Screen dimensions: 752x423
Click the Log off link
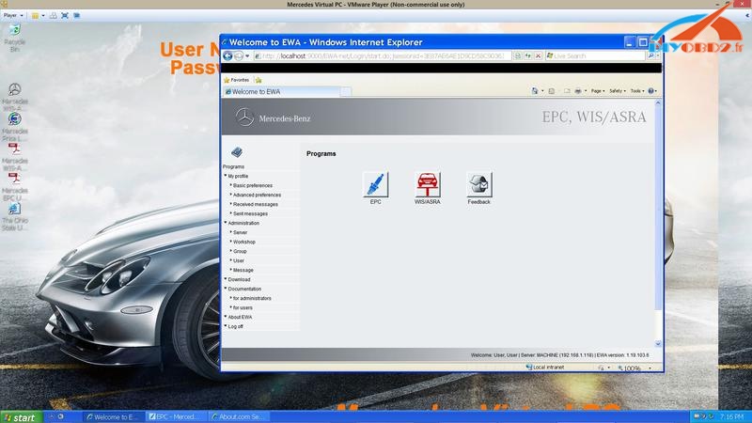coord(235,326)
